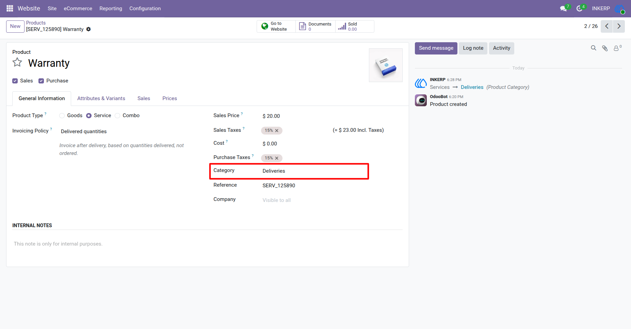Search messages in chatter magnifier icon
This screenshot has width=631, height=329.
coord(594,48)
